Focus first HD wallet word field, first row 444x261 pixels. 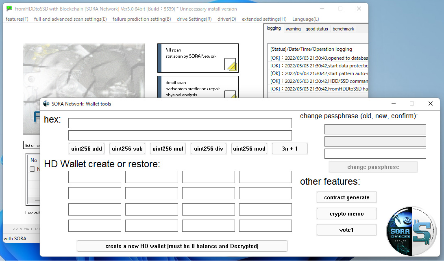[x=95, y=177]
